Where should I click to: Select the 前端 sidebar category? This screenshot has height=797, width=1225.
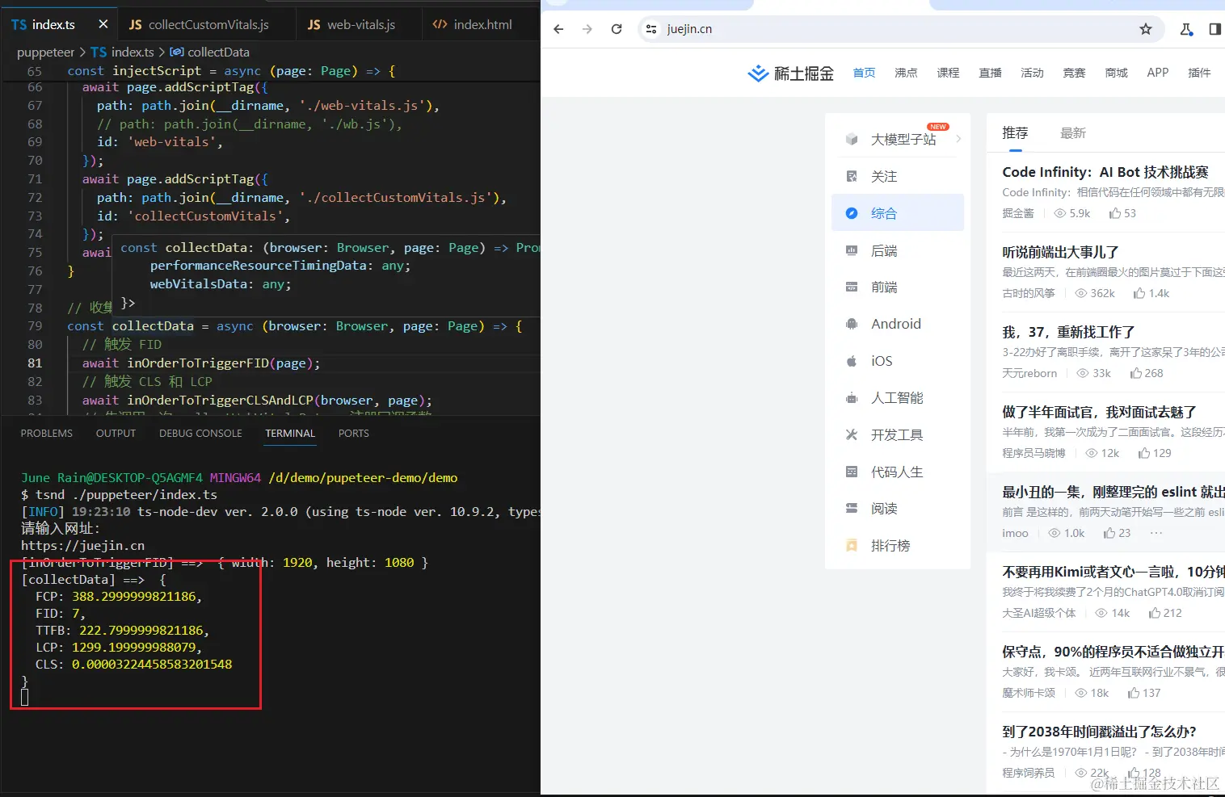898,287
